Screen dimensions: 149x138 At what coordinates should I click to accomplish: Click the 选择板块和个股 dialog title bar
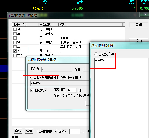(x=119, y=46)
